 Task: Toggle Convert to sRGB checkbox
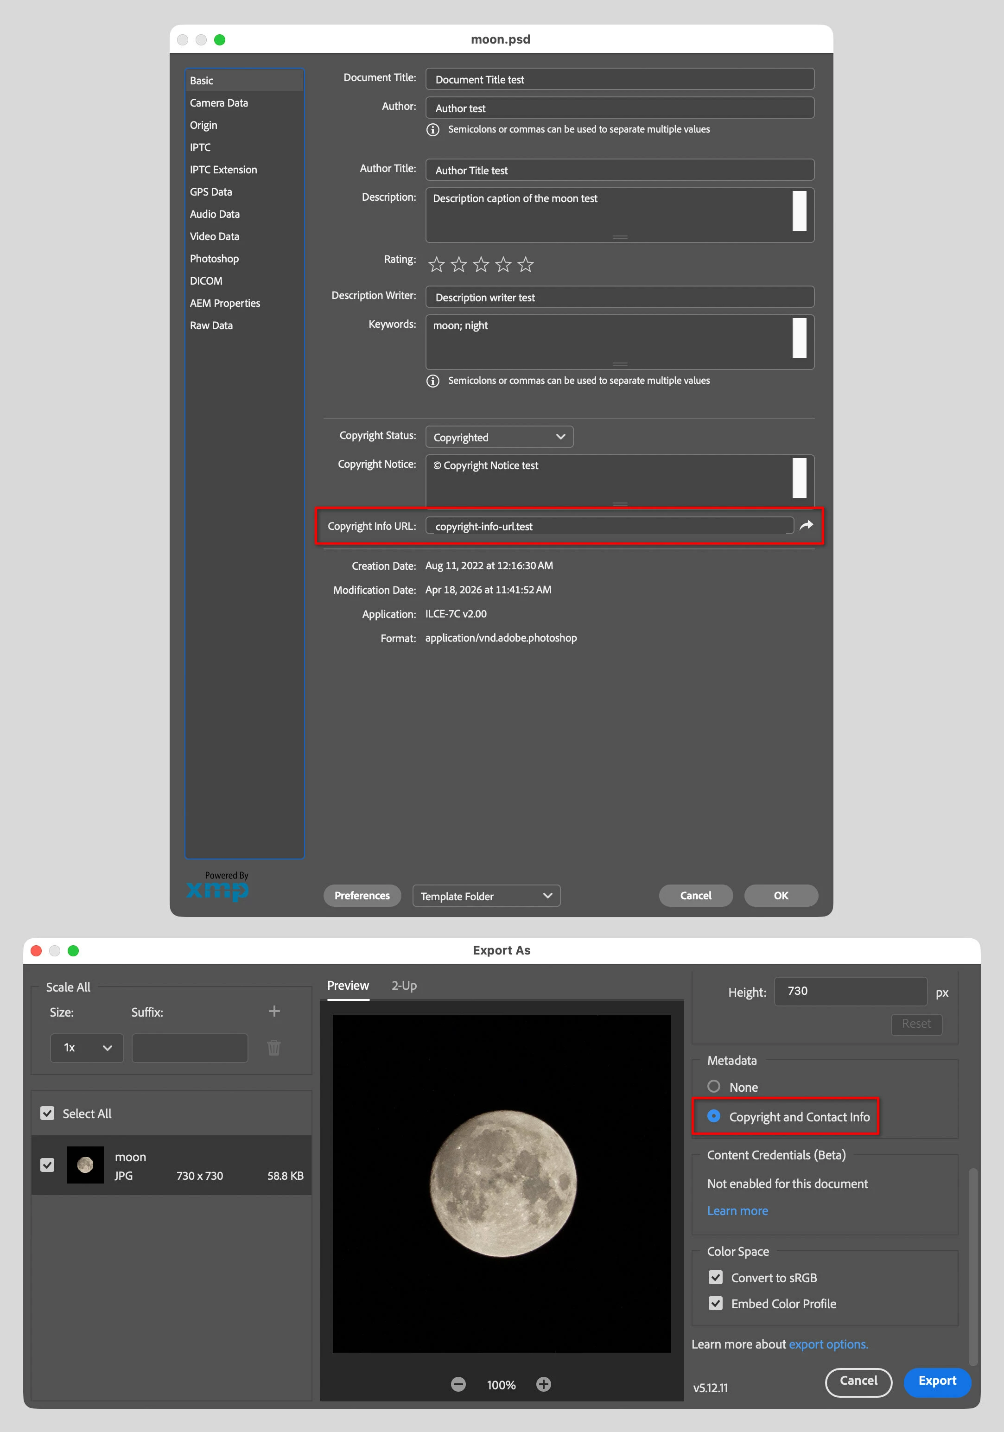coord(715,1277)
